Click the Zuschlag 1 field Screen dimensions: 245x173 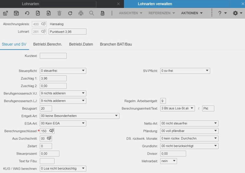pos(53,78)
